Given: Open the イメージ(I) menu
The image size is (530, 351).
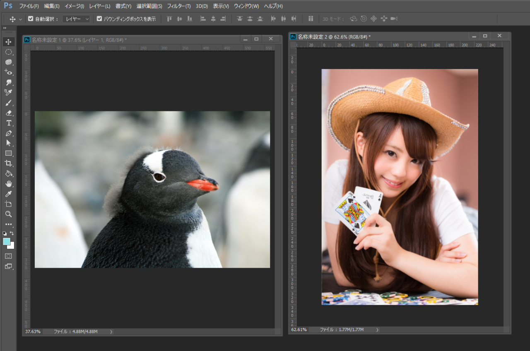Looking at the screenshot, I should point(74,6).
